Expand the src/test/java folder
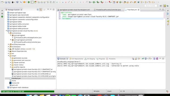 pos(8,47)
